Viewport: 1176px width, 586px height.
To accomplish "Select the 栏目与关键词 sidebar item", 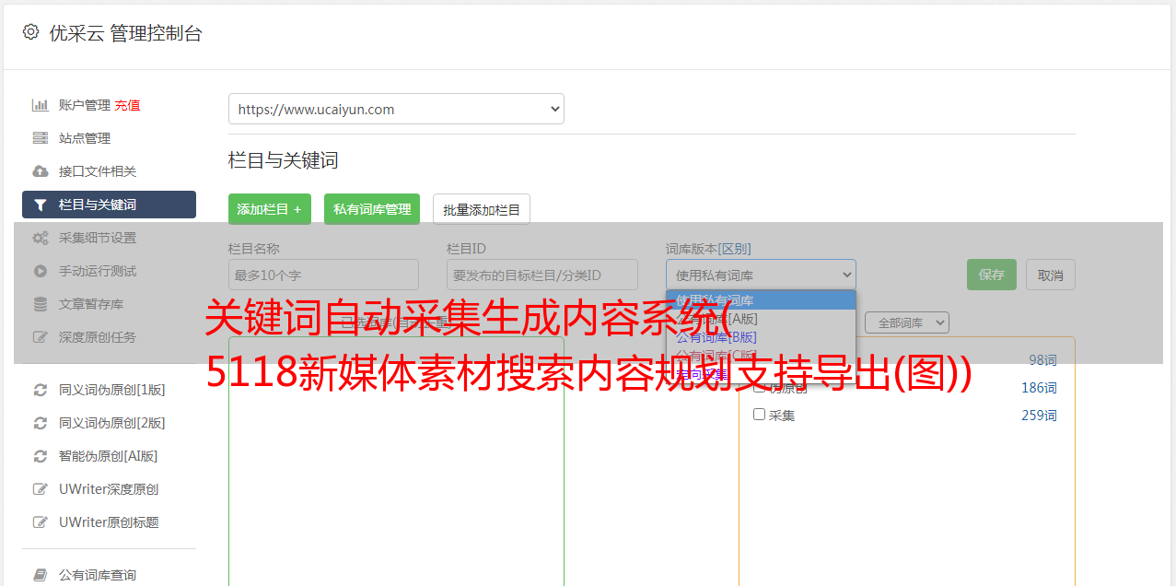I will (x=109, y=205).
